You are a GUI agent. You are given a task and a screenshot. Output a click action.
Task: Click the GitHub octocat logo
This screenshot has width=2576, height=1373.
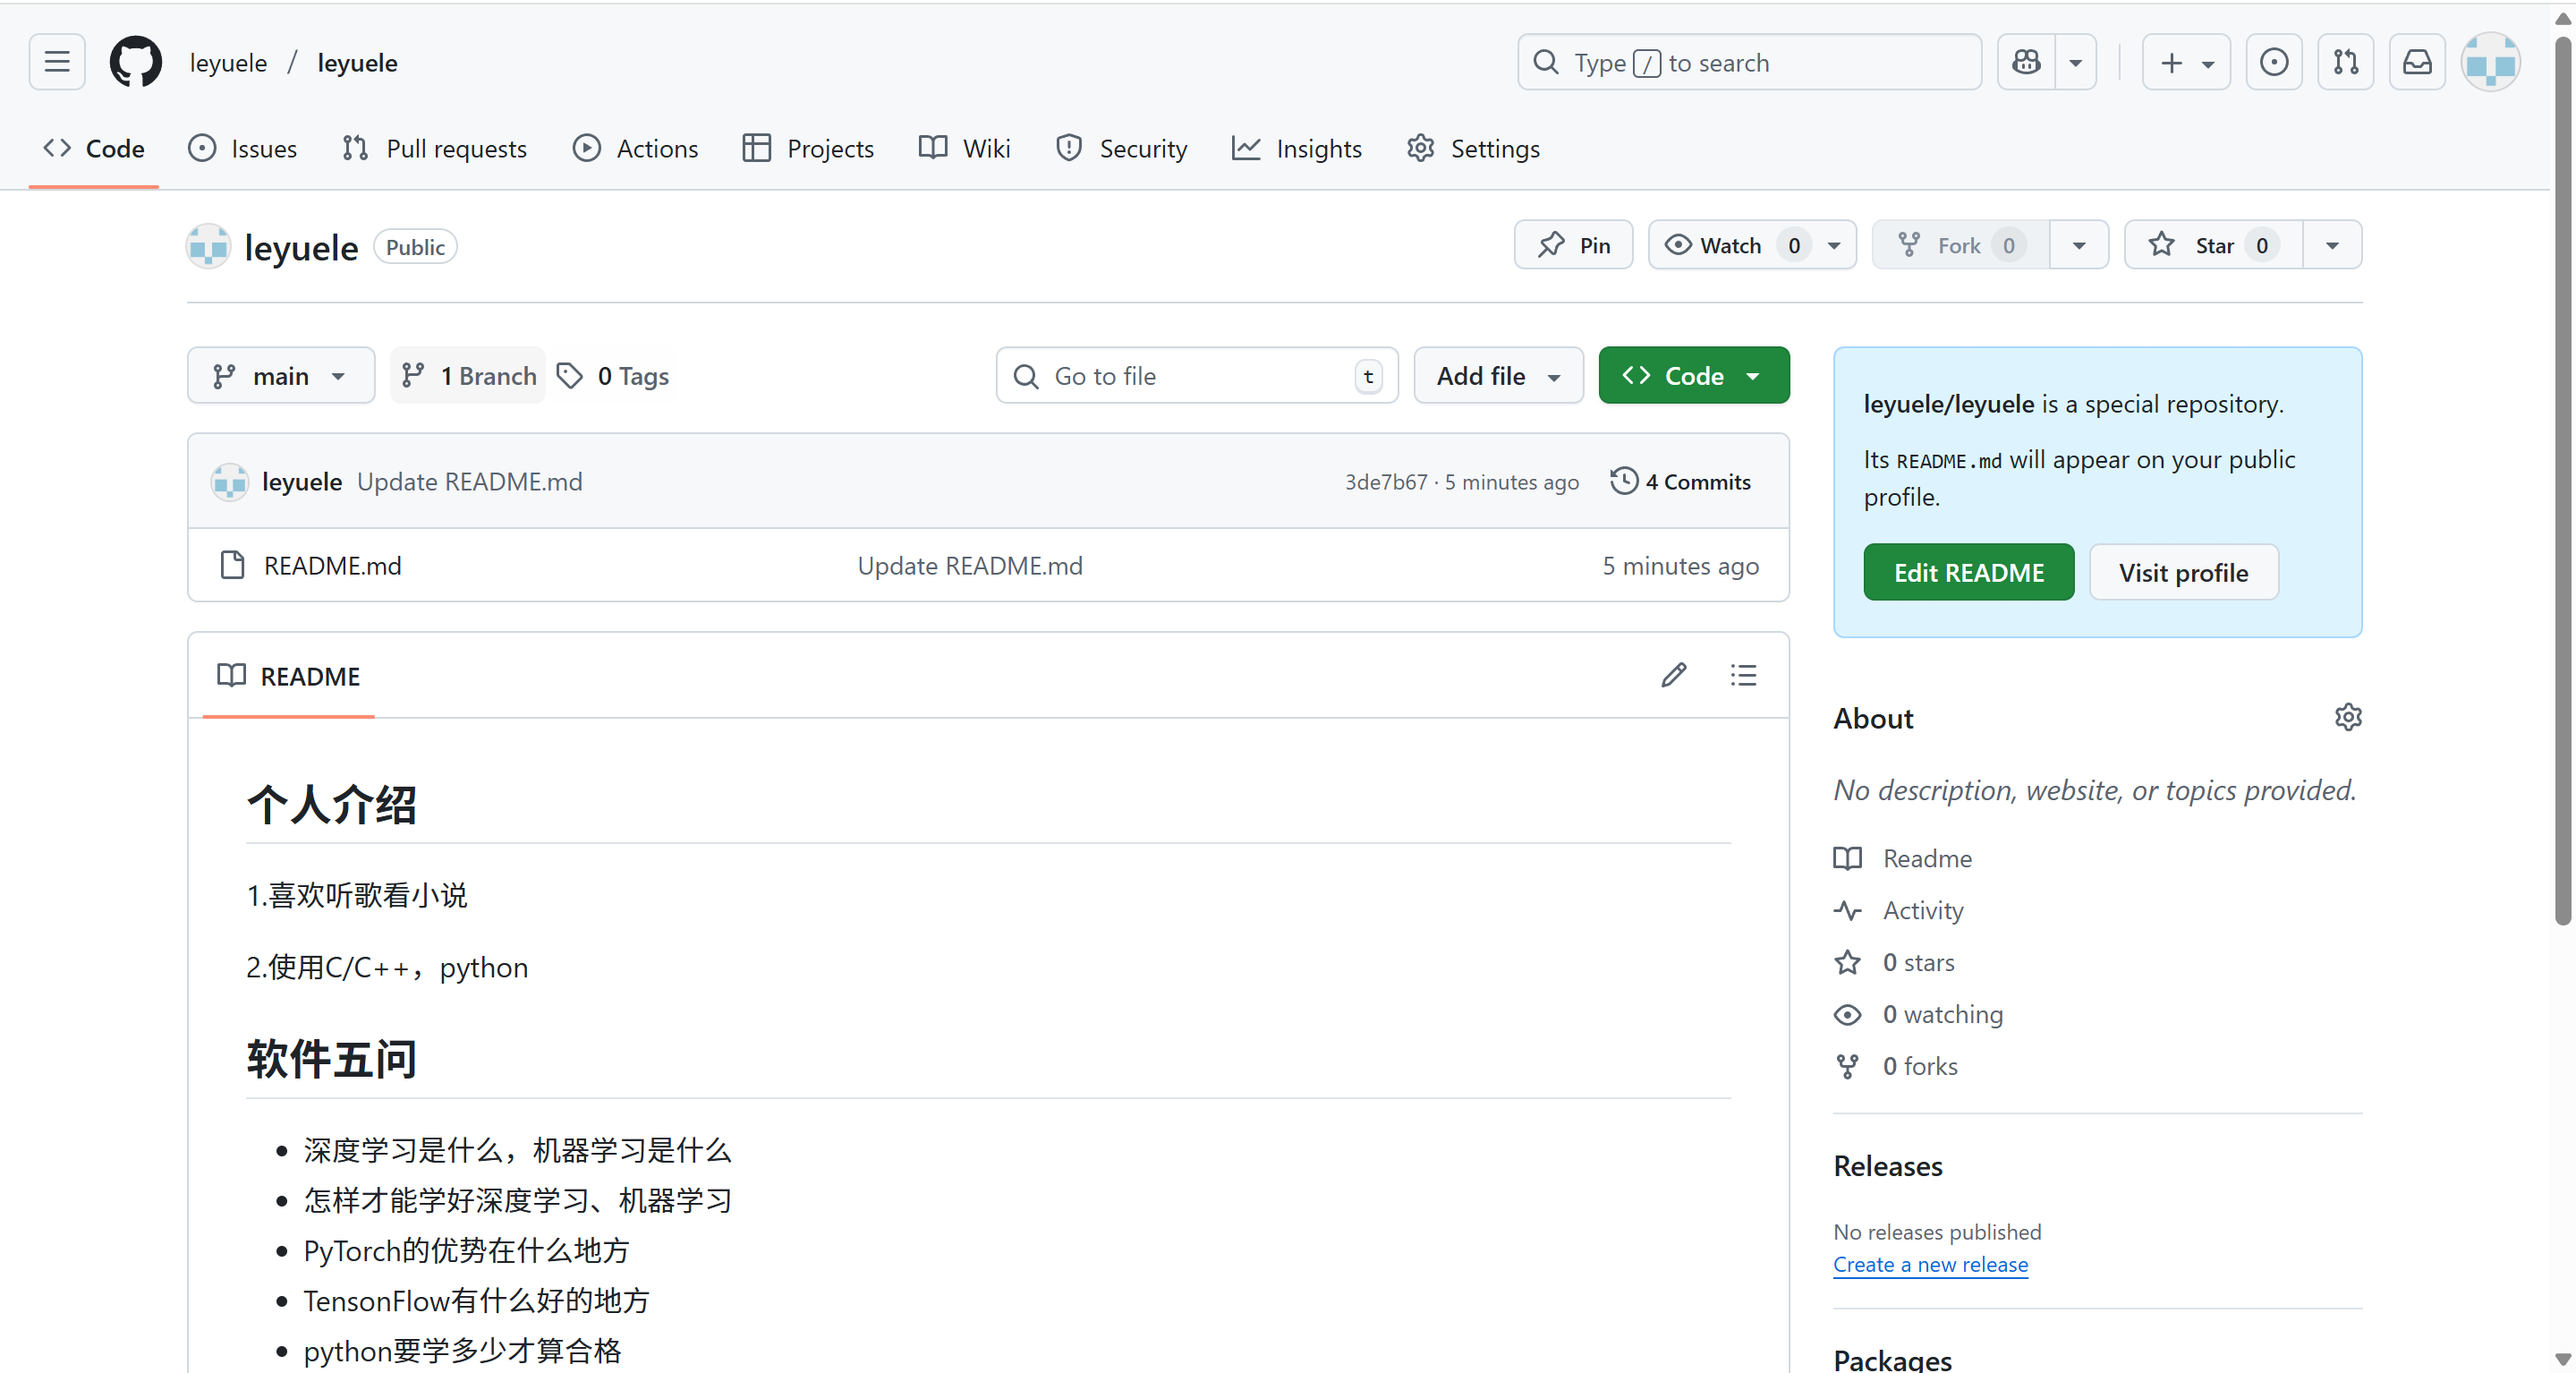pos(135,62)
